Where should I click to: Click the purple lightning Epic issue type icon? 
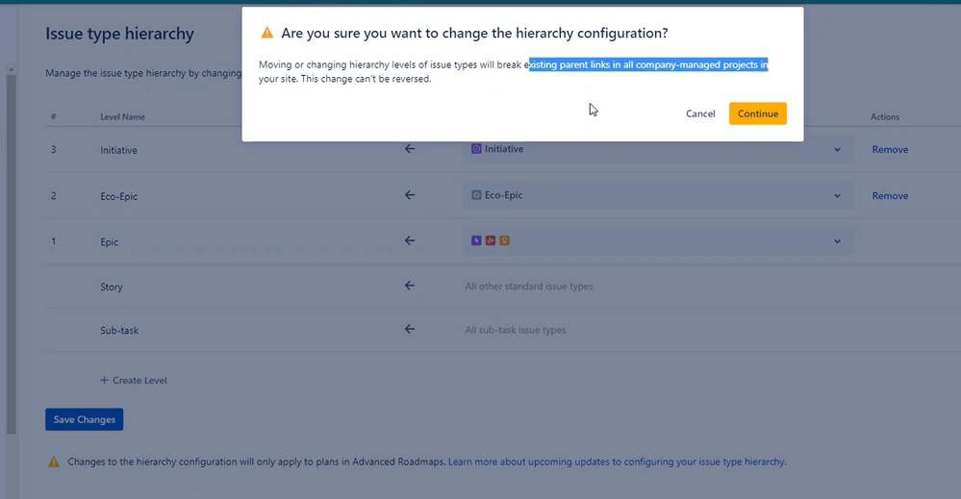(476, 240)
